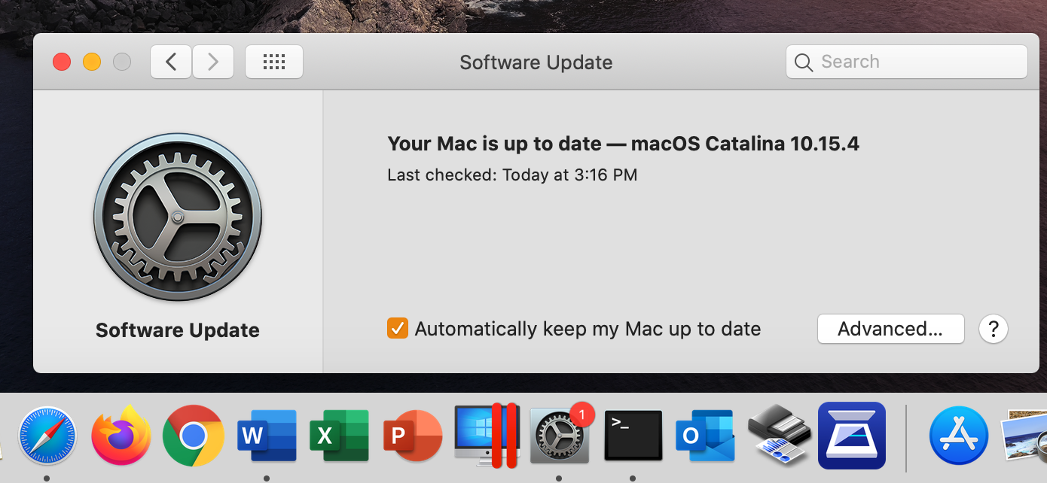Image resolution: width=1047 pixels, height=483 pixels.
Task: Click the help question mark button
Action: (994, 329)
